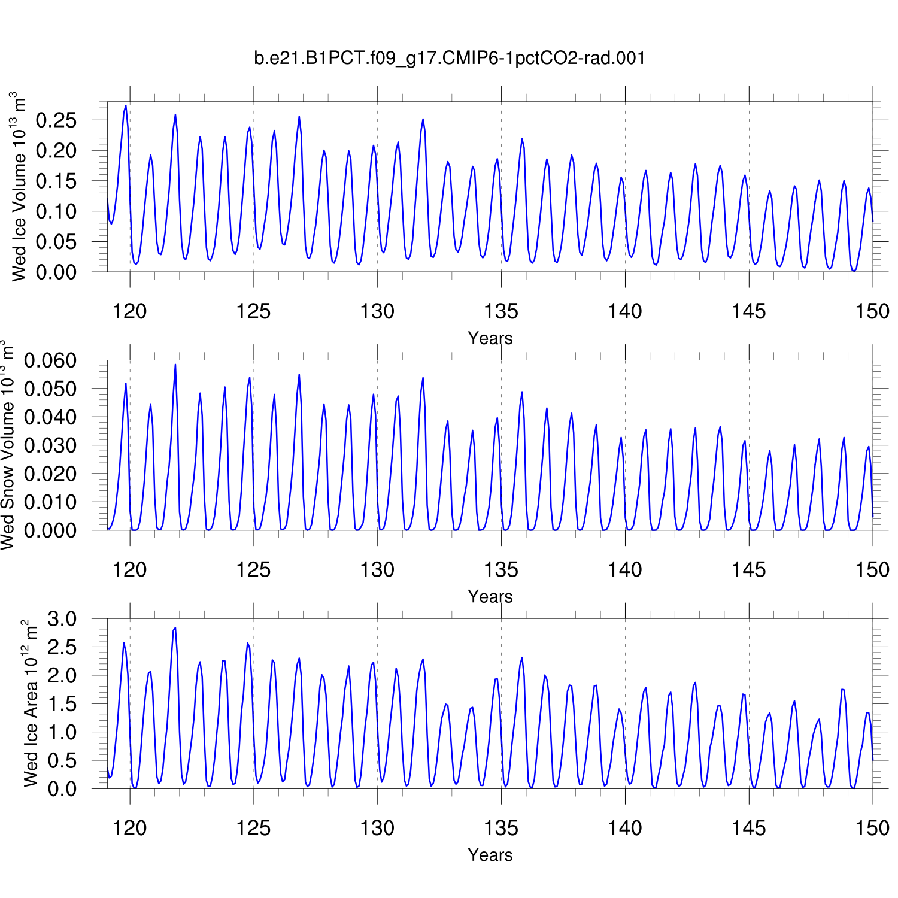The image size is (898, 898).
Task: Click the first peak in the ice volume plot
Action: pos(126,106)
